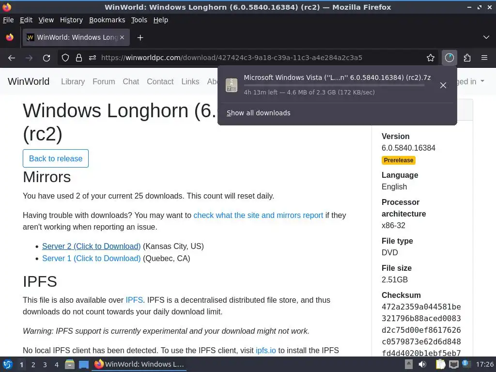Close the WinWorld tab
Viewport: 496px width, 372px height.
pos(122,37)
